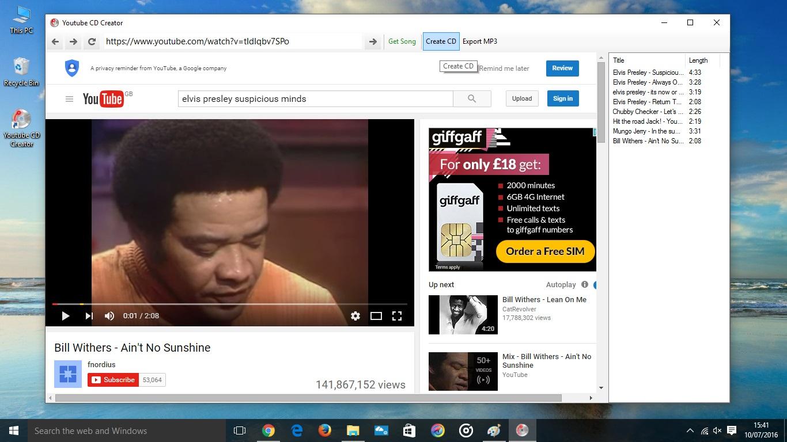Click the YouTube search magnifier button

[x=472, y=98]
